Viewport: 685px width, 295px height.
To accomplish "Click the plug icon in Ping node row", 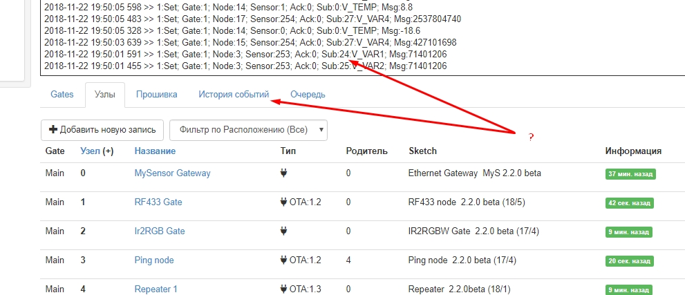I will [284, 260].
